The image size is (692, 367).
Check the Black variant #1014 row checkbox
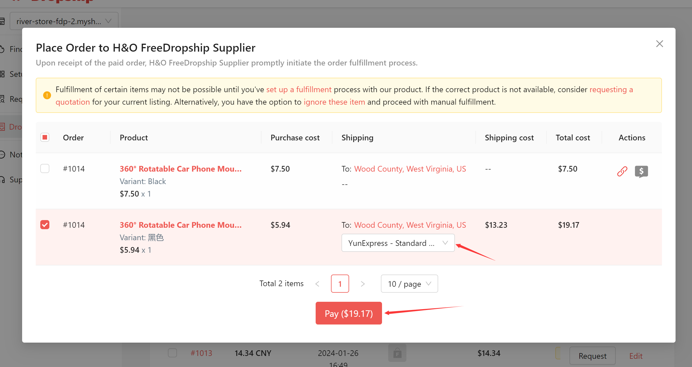[45, 168]
